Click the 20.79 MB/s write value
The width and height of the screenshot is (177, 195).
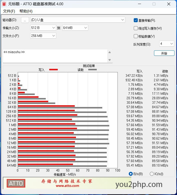134,98
